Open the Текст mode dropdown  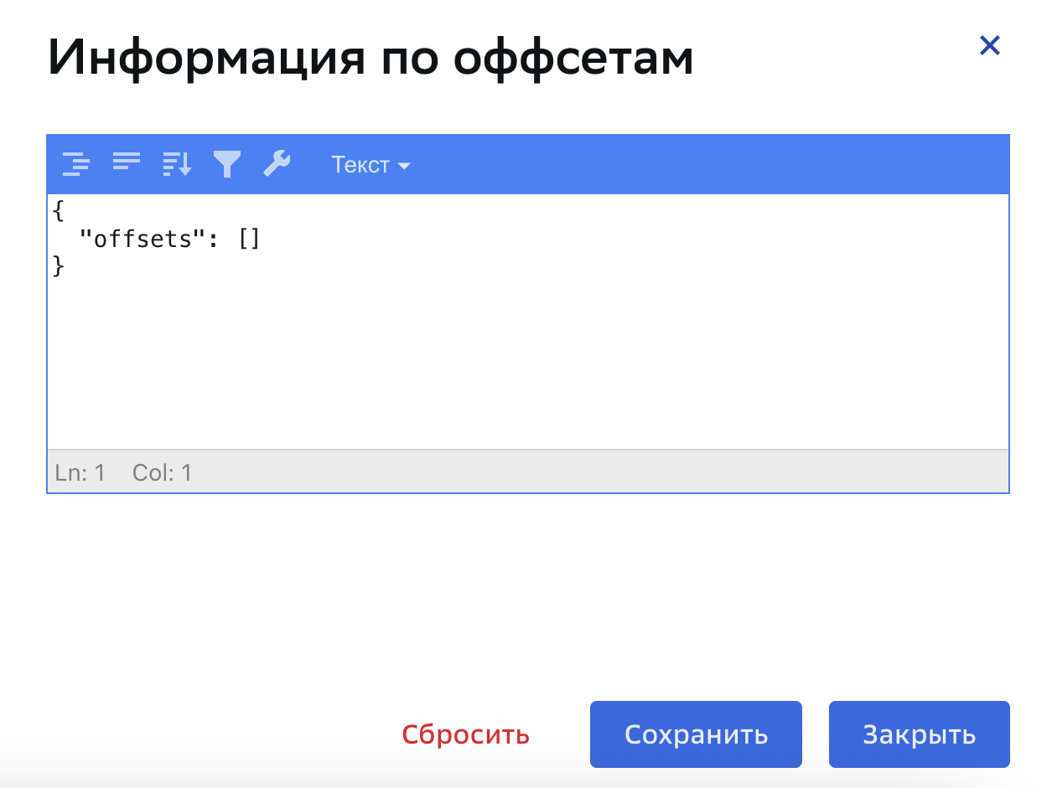[371, 165]
